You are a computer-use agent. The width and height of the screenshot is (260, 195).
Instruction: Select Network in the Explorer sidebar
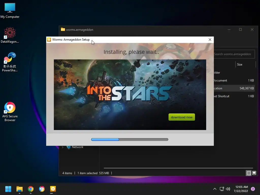click(x=77, y=147)
